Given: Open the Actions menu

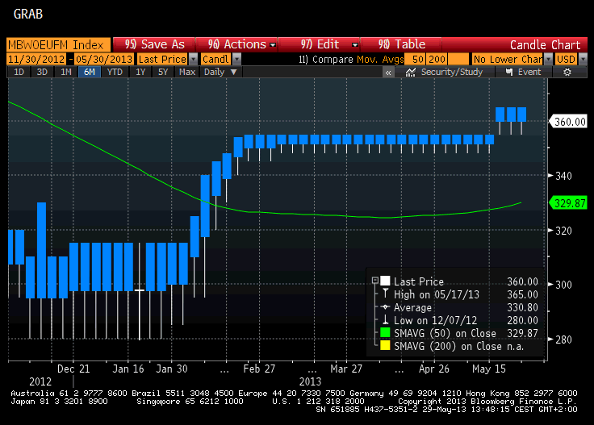Looking at the screenshot, I should click(241, 44).
